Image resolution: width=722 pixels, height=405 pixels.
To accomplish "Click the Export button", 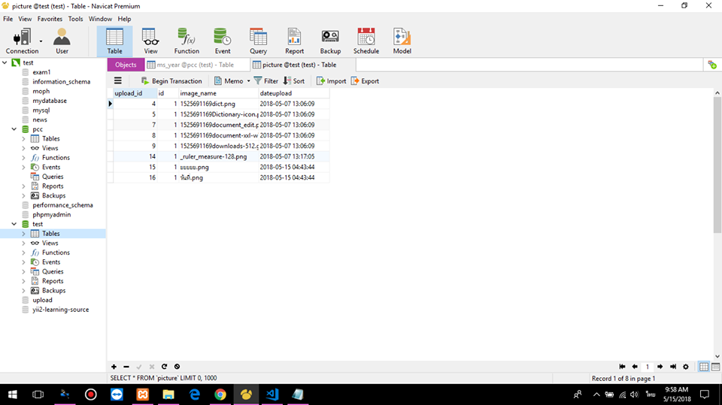I will pos(365,81).
